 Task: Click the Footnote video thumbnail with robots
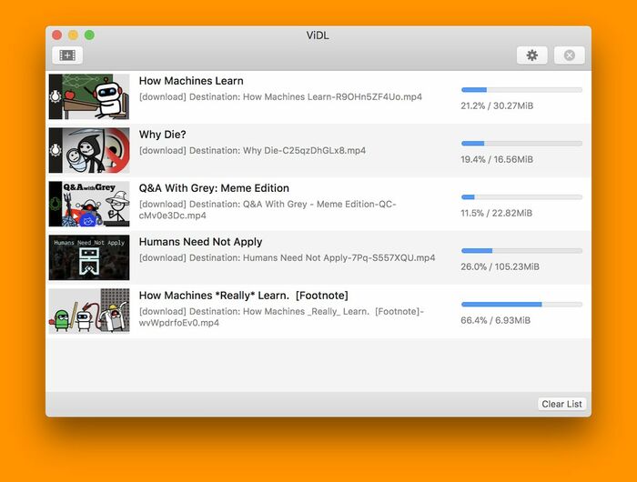(89, 311)
